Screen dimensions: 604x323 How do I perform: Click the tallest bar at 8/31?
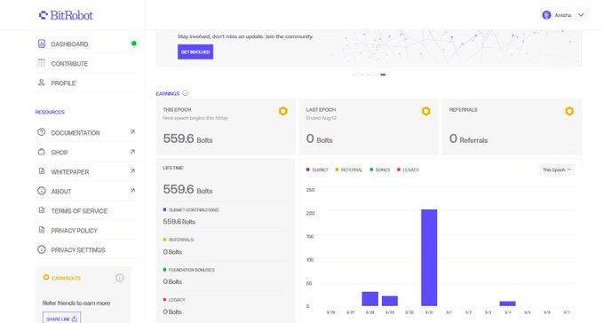pos(429,257)
